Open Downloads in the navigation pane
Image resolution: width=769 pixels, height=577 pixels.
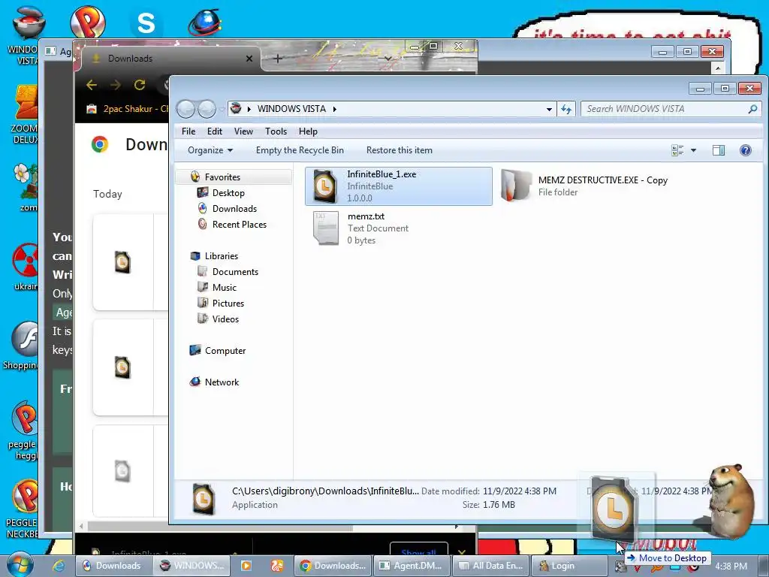pos(234,209)
